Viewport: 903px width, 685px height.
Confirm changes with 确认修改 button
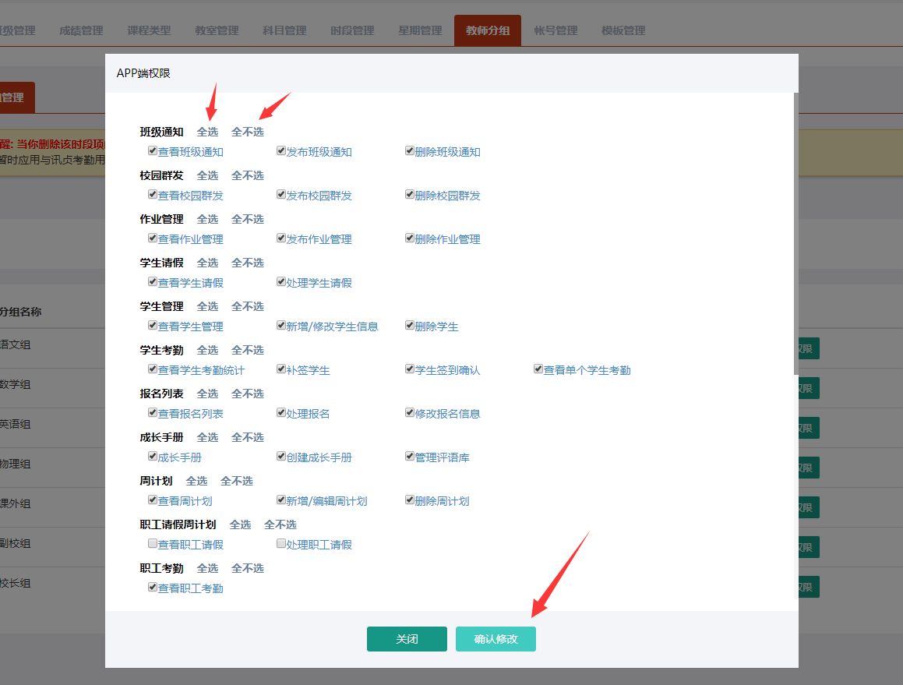(496, 639)
